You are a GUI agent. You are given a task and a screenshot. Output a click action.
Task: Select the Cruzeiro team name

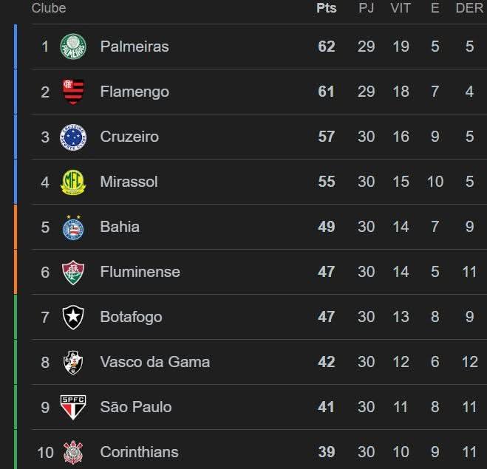129,137
